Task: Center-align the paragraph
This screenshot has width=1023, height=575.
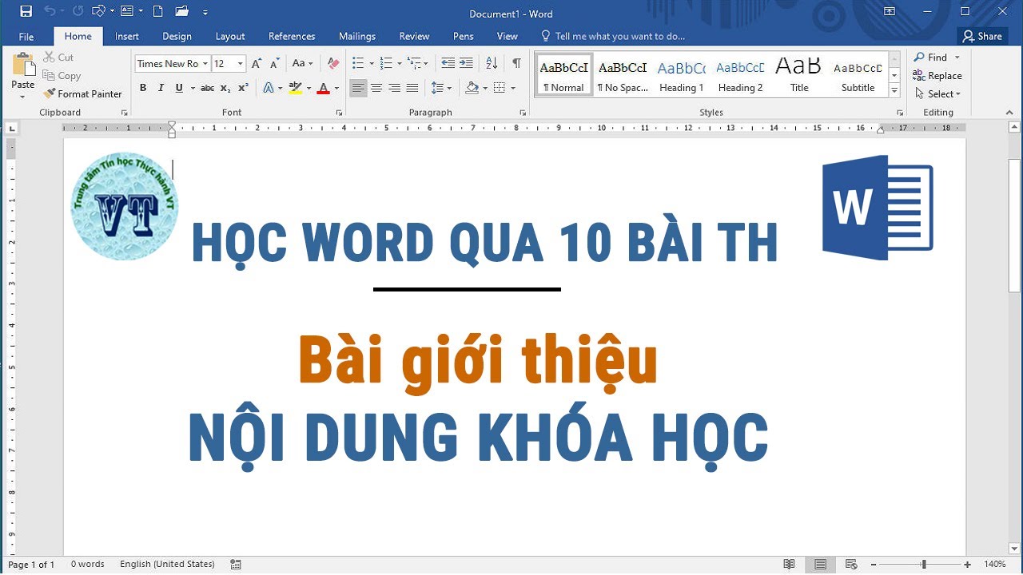Action: (376, 88)
